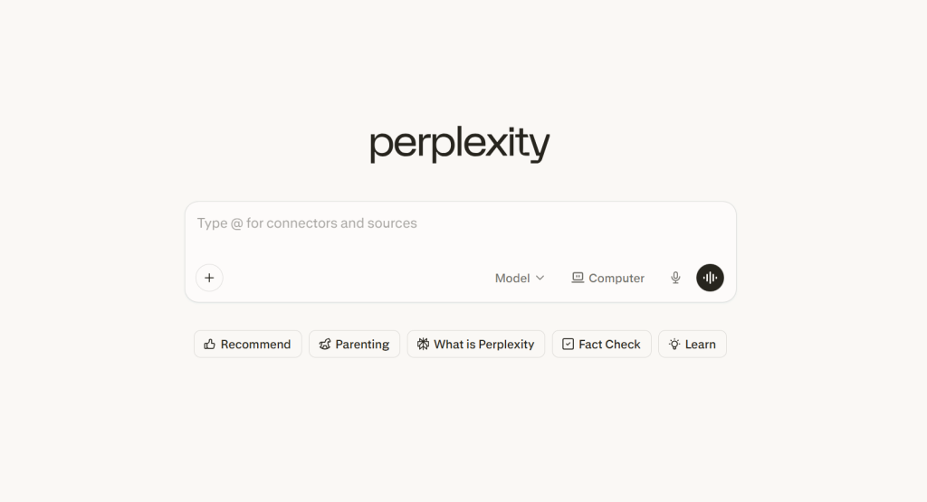Select the Recommend suggestion label
Image resolution: width=927 pixels, height=502 pixels.
(x=255, y=344)
